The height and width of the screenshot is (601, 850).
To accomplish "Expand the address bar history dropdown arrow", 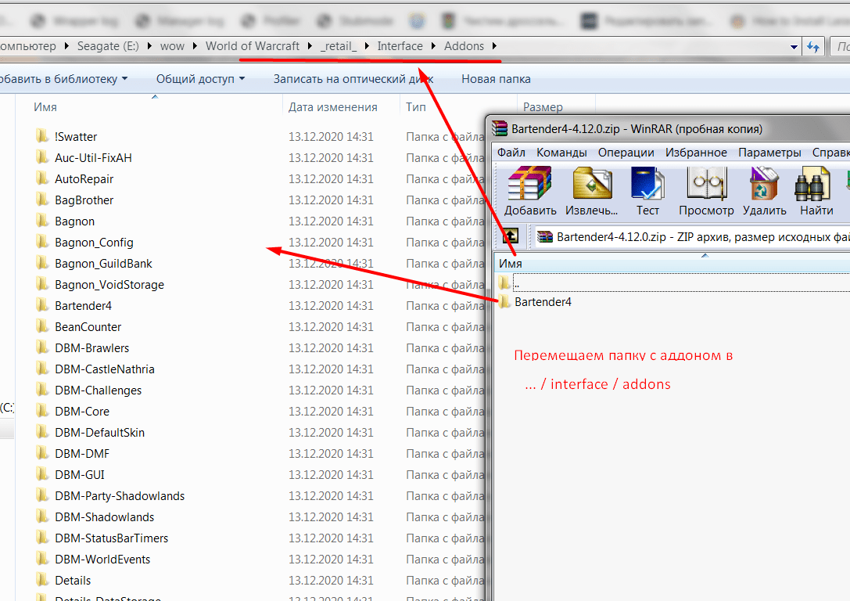I will pyautogui.click(x=794, y=47).
